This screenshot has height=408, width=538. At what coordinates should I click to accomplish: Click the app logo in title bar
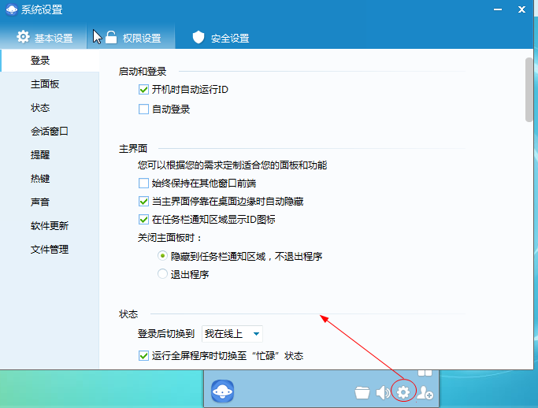pos(12,9)
